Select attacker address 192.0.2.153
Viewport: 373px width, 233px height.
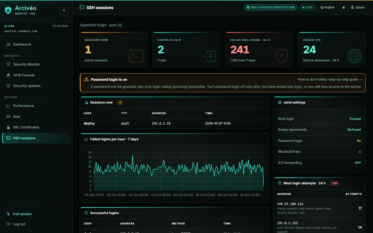[287, 223]
